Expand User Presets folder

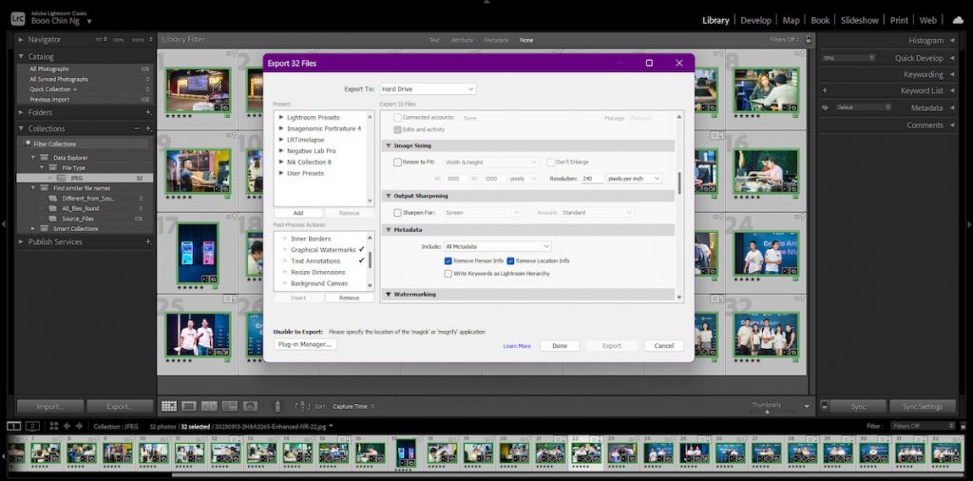(x=281, y=173)
